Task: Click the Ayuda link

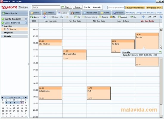Action: click(159, 13)
